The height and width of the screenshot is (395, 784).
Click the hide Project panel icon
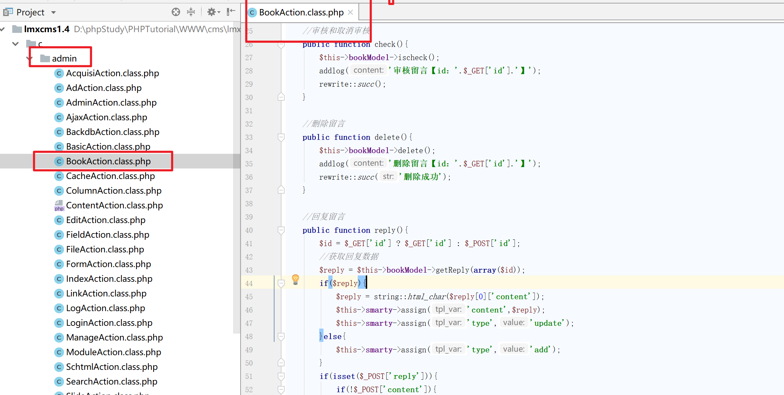point(231,12)
